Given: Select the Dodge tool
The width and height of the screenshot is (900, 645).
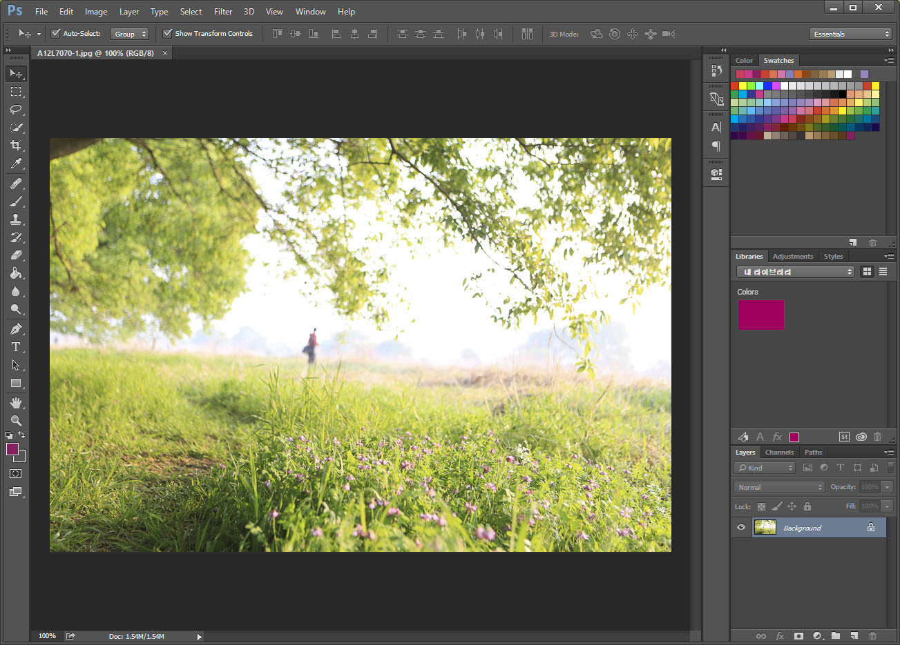Looking at the screenshot, I should pyautogui.click(x=16, y=309).
